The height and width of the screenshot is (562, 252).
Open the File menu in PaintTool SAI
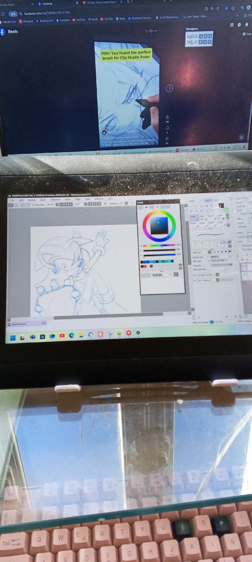point(12,200)
